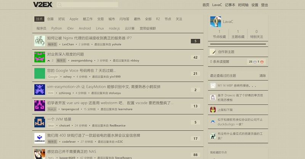Switch to the Apple tab
Image resolution: width=305 pixels, height=159 pixels.
tap(74, 19)
